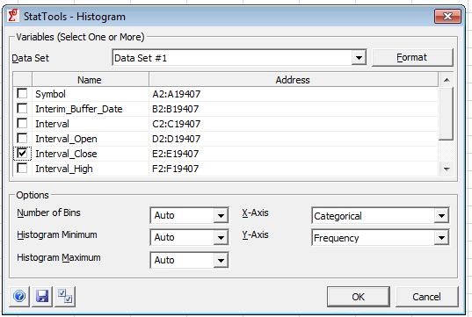Viewport: 472px width, 317px height.
Task: Expand the Histogram Minimum dropdown
Action: [x=221, y=238]
